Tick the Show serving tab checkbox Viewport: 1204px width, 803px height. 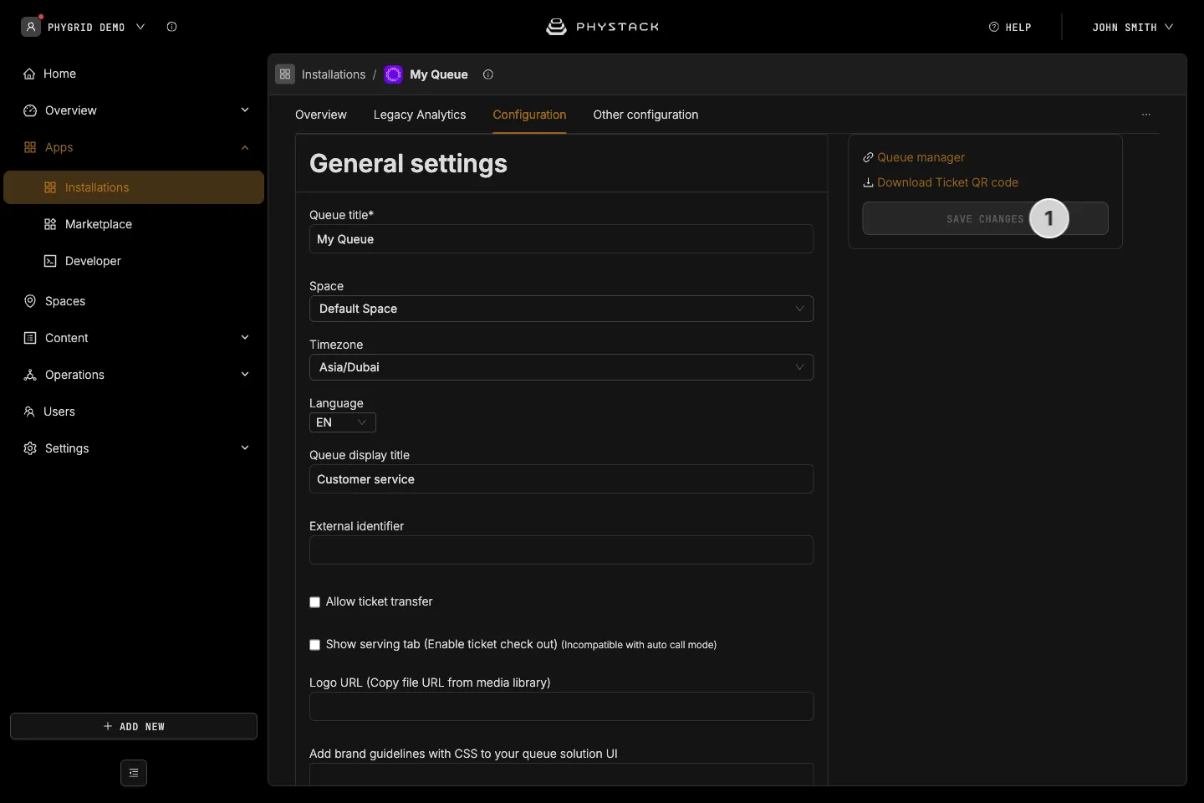coord(314,645)
